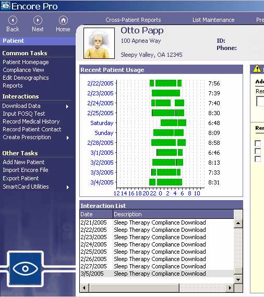Expand the SmartCard Utilities submenu arrow
This screenshot has height=297, width=264.
coord(68,187)
